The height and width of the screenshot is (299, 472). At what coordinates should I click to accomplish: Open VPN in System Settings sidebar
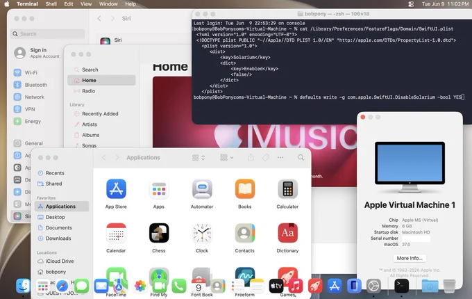pos(24,109)
